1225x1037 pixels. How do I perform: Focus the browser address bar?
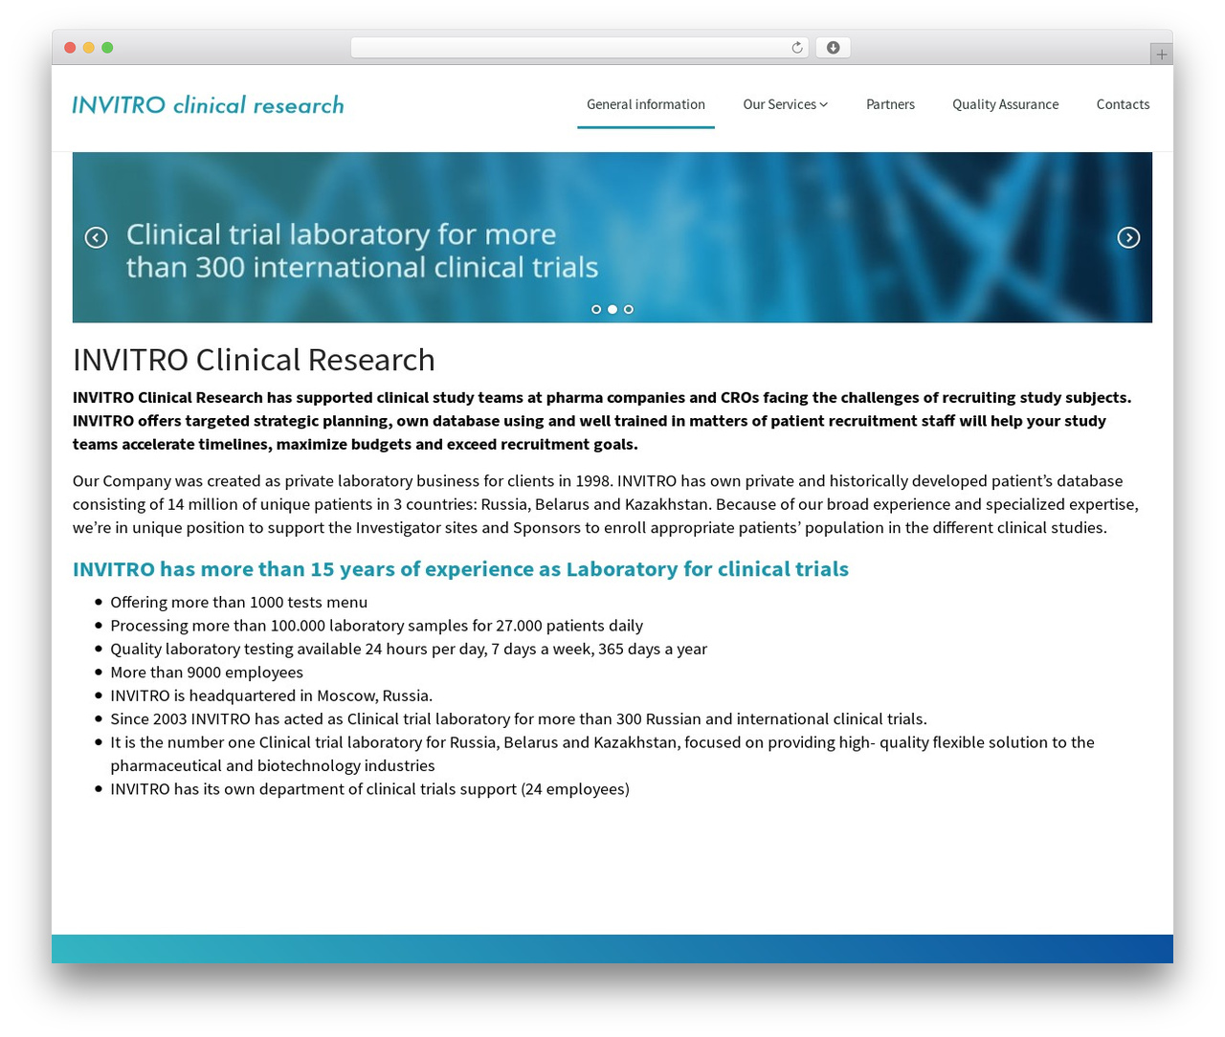point(580,48)
